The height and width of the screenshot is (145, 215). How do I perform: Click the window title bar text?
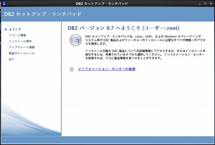pos(107,3)
